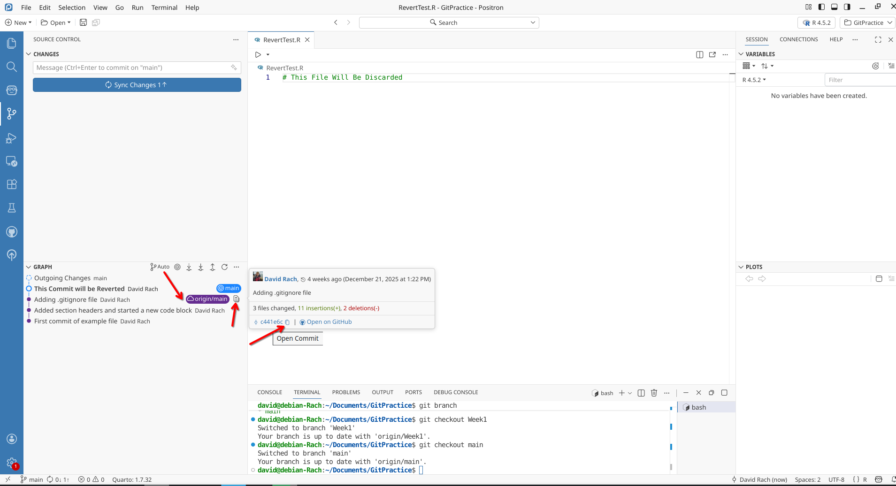Open the Extensions view icon
This screenshot has width=896, height=486.
tap(12, 184)
